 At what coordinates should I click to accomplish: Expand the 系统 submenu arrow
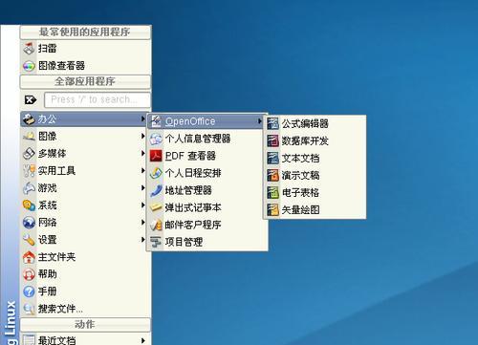point(142,205)
